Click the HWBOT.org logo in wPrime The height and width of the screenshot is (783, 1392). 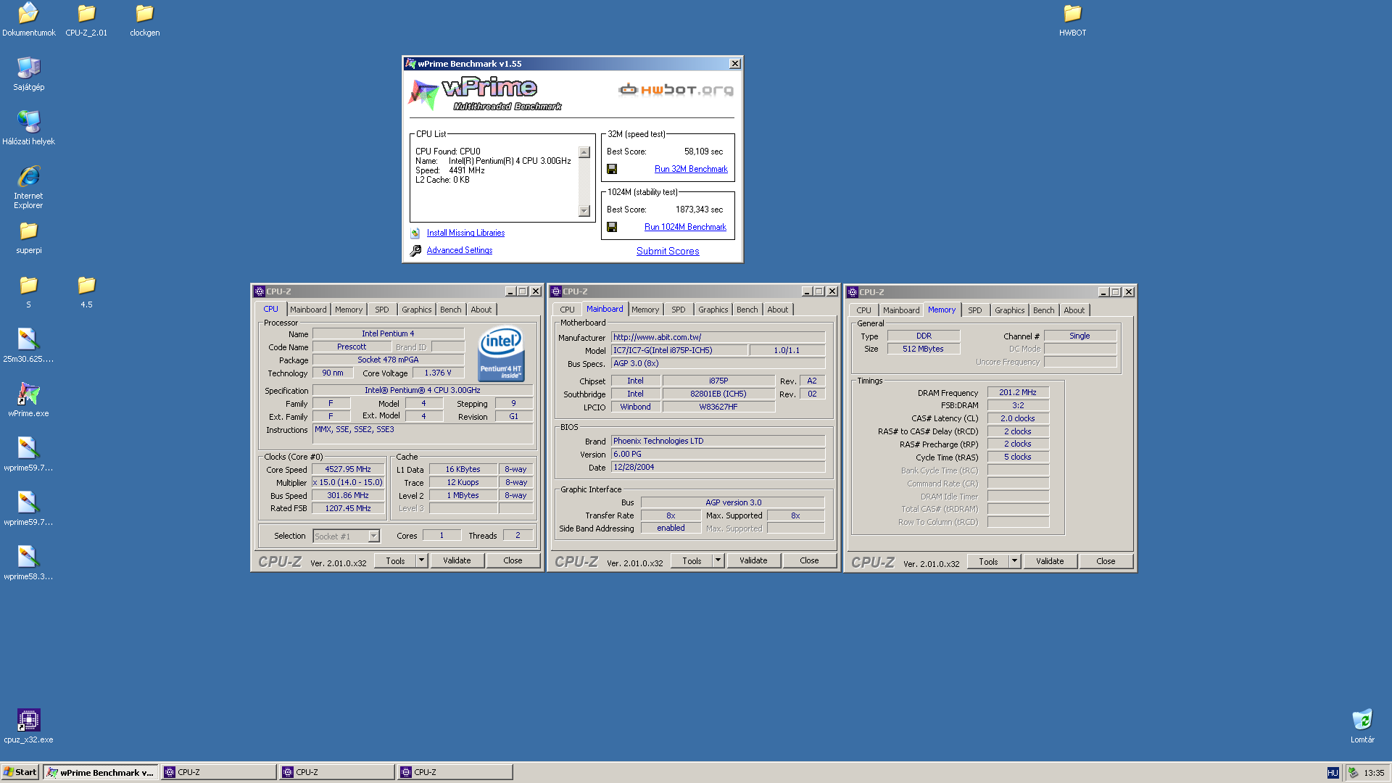(x=676, y=90)
